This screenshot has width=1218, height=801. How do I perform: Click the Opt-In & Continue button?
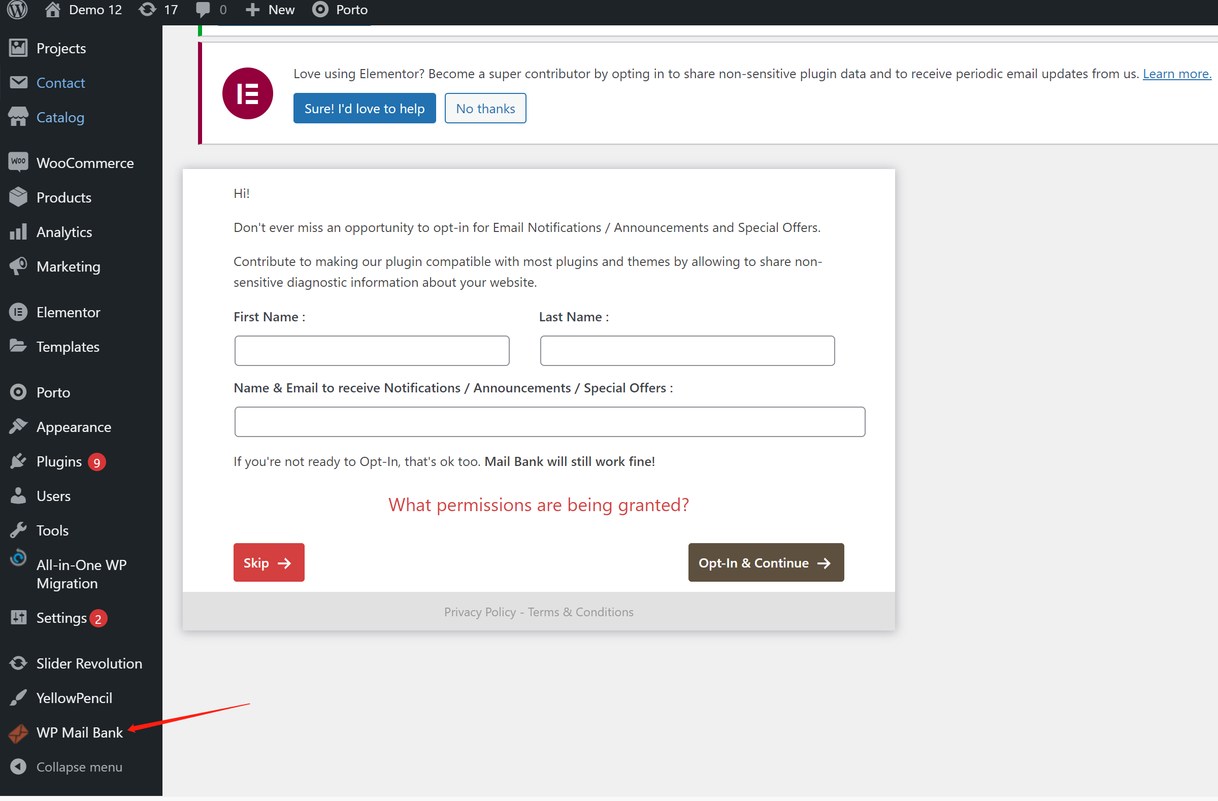click(766, 562)
